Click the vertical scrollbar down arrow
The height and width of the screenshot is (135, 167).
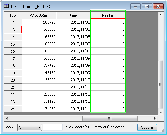click(161, 112)
